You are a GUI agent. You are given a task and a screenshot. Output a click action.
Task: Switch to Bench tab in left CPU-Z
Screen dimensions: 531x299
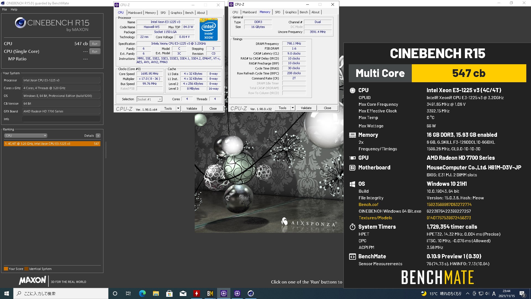(189, 13)
